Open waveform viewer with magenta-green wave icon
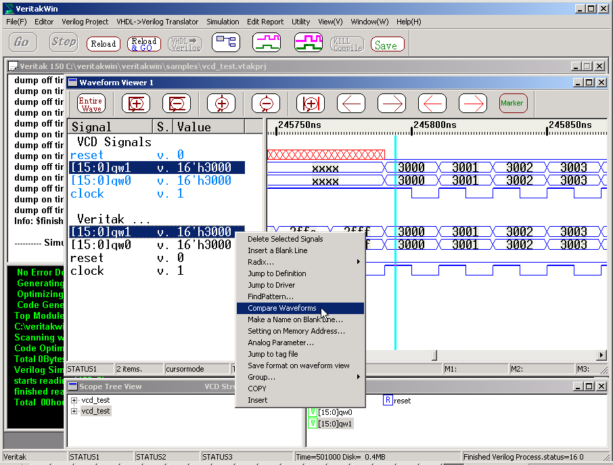 coord(267,42)
